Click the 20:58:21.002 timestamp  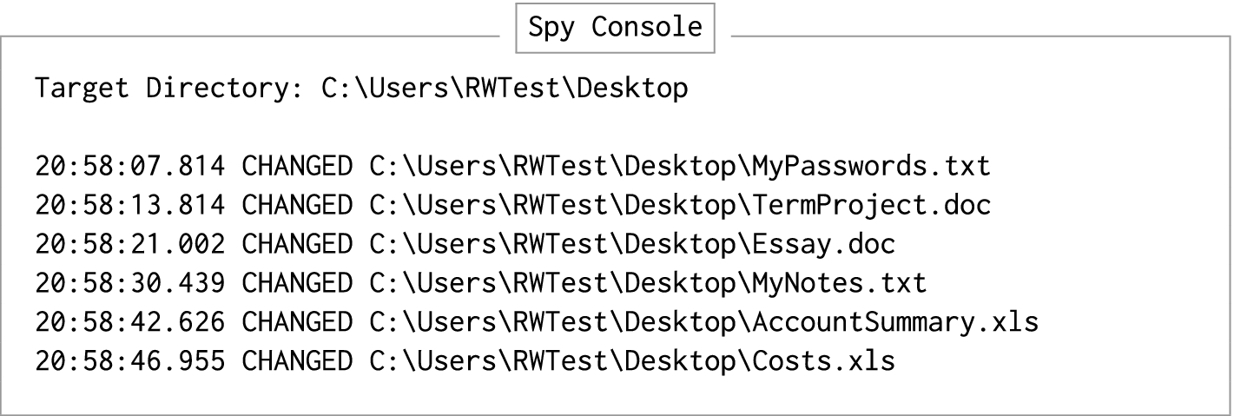130,244
